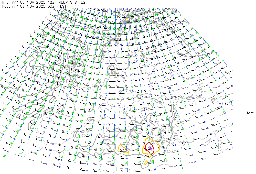Click the 'TEST' text ending the Fcst line
Screen dimensions: 256x174
pos(62,6)
